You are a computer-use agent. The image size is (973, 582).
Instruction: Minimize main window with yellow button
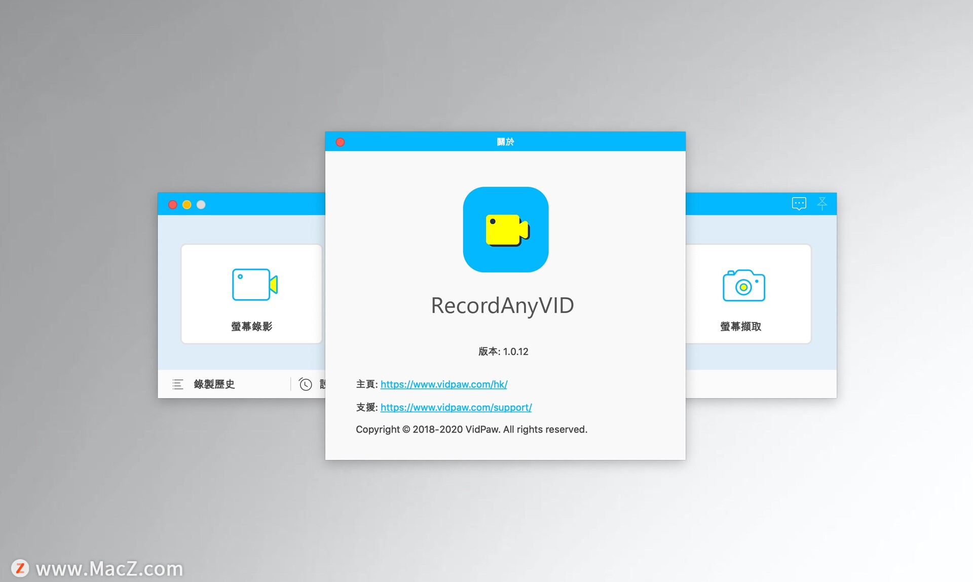tap(187, 205)
